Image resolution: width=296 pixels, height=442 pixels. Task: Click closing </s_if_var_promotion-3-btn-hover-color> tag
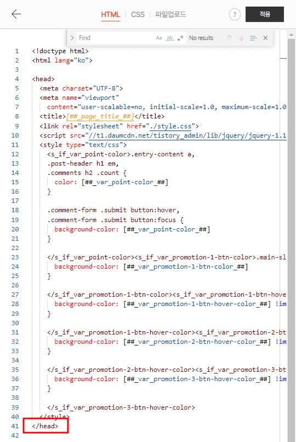pyautogui.click(x=121, y=407)
